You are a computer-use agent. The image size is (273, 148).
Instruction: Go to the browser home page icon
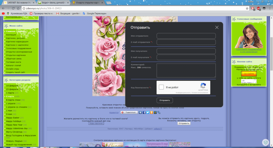click(x=18, y=8)
